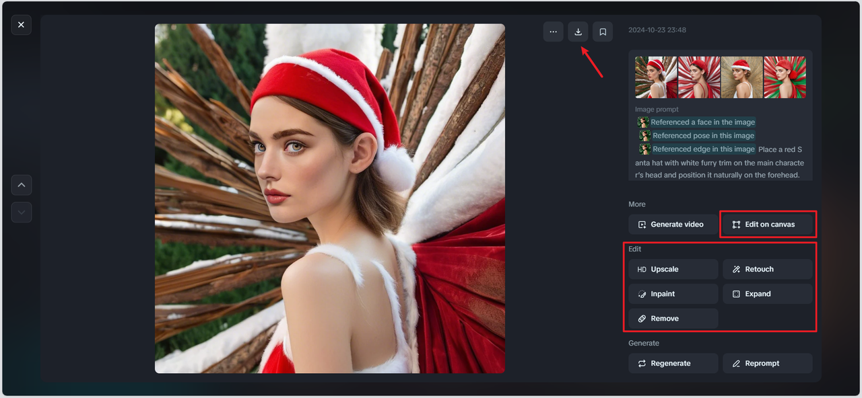Select the third result thumbnail
Image resolution: width=862 pixels, height=398 pixels.
click(742, 77)
